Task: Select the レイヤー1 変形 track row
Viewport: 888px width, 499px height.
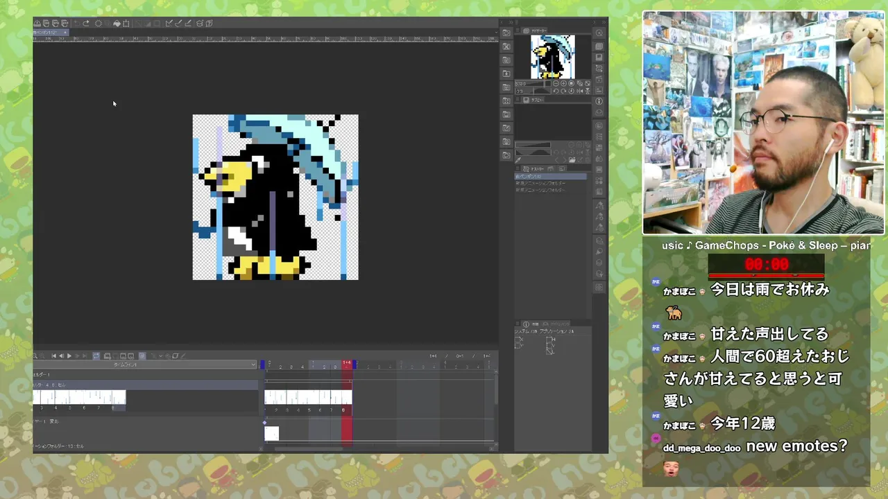Action: pyautogui.click(x=146, y=421)
